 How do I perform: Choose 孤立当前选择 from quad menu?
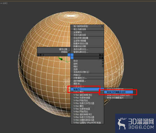(x=87, y=29)
